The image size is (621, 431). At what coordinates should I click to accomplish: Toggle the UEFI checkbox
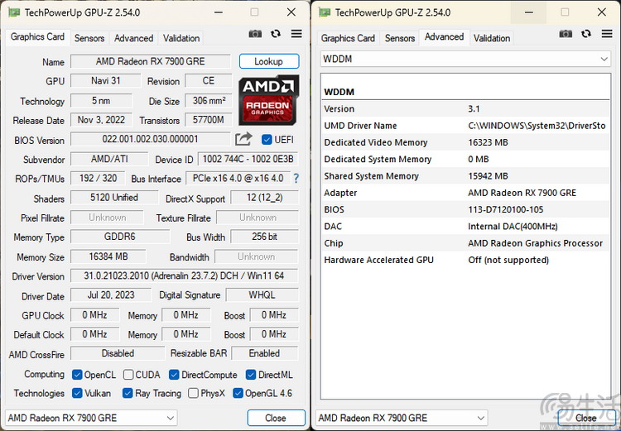tap(267, 140)
